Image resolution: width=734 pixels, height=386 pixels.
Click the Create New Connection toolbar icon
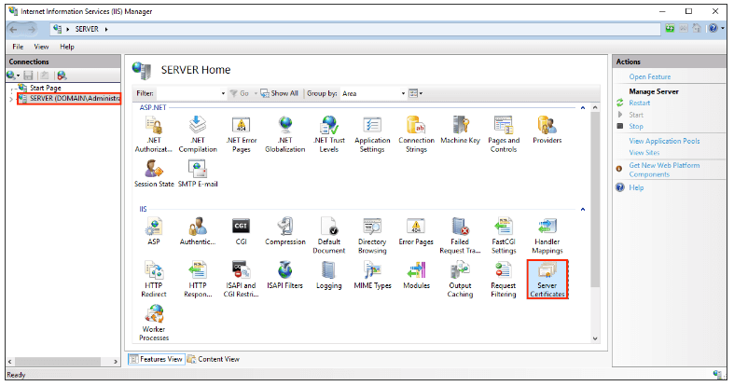tap(12, 76)
